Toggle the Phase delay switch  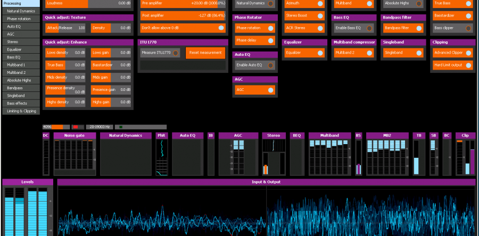pos(255,40)
